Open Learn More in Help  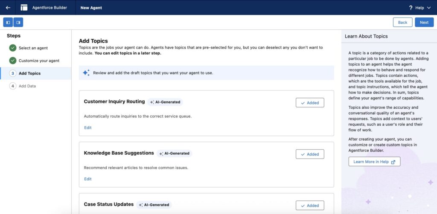point(374,162)
